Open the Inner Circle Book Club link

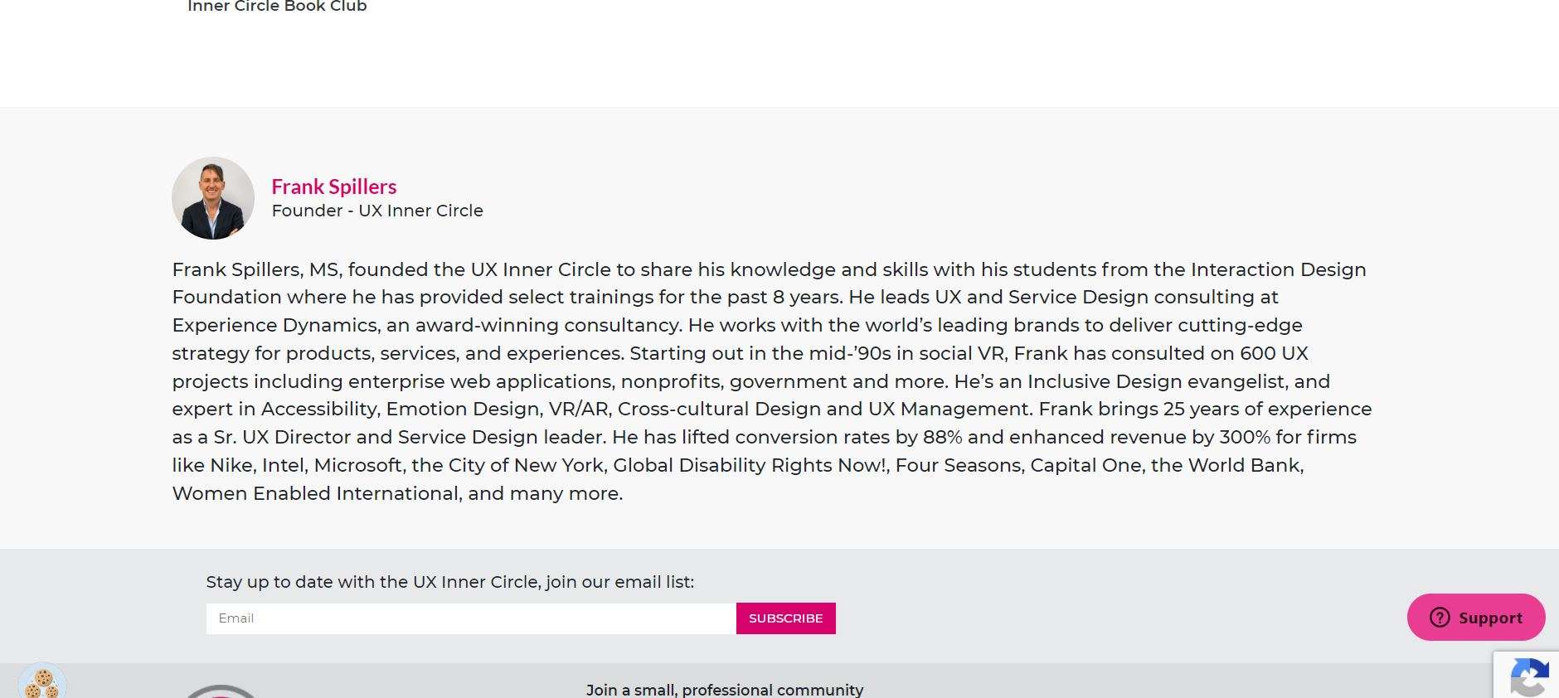click(277, 7)
